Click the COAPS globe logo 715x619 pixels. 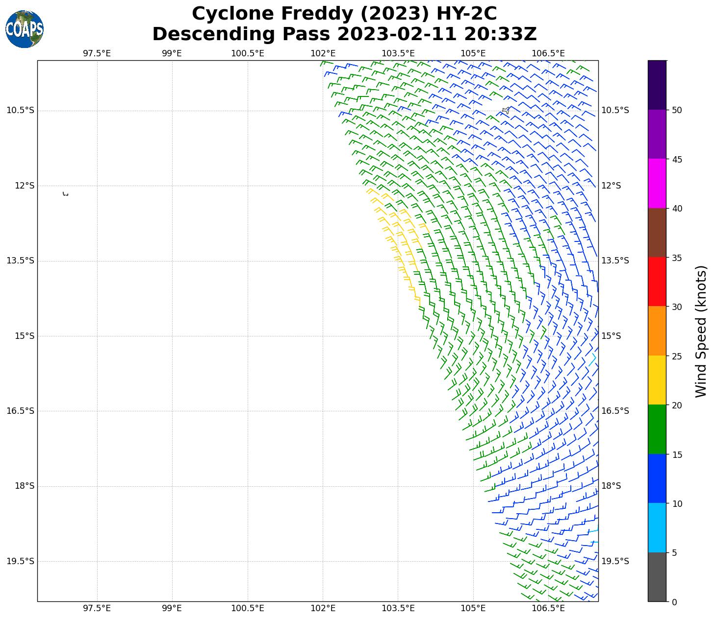[x=25, y=29]
